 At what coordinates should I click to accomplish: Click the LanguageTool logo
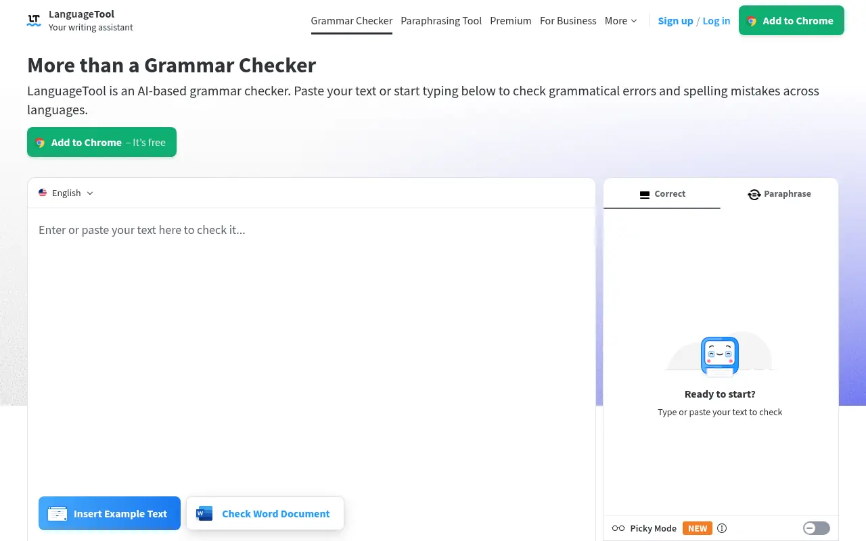34,20
